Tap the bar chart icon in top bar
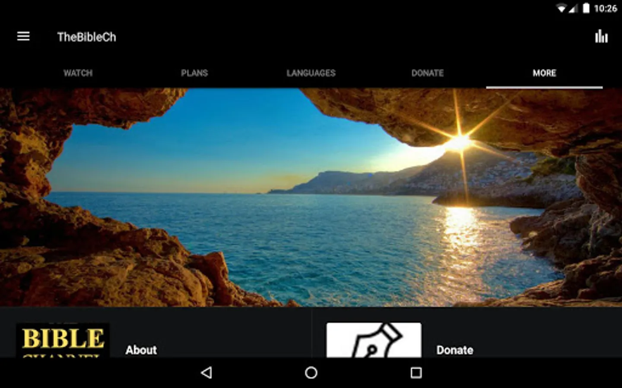622x388 pixels. 601,37
